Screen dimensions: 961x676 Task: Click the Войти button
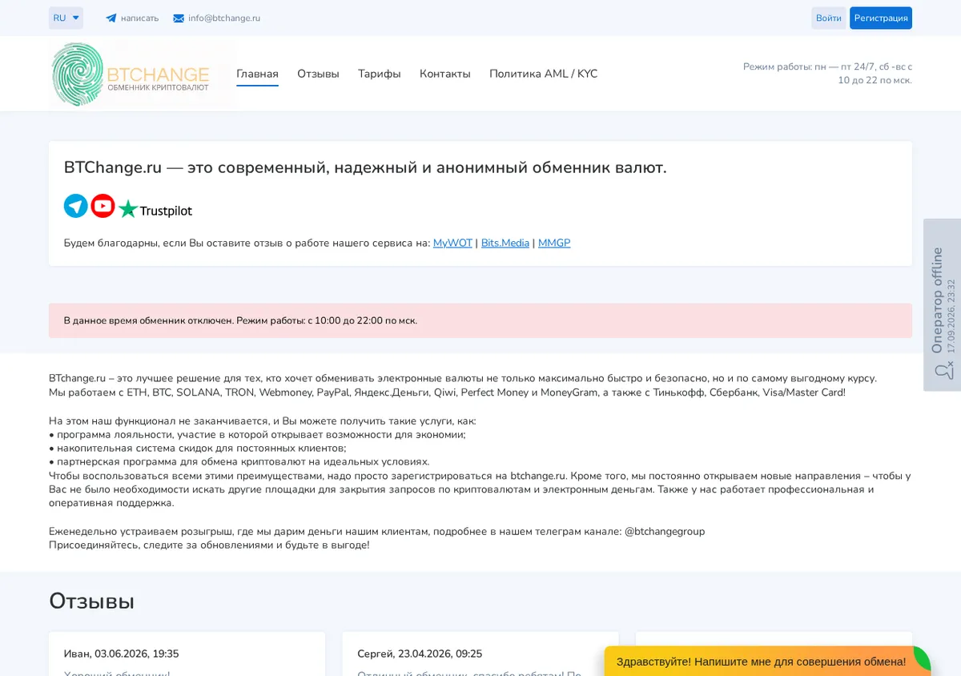click(x=829, y=18)
